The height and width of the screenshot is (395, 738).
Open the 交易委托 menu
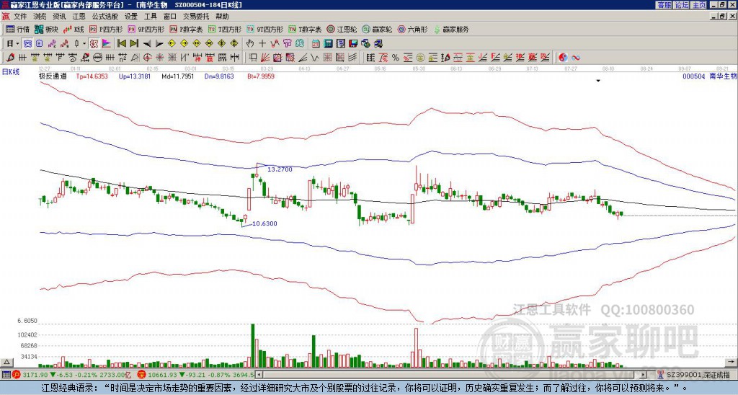(196, 17)
